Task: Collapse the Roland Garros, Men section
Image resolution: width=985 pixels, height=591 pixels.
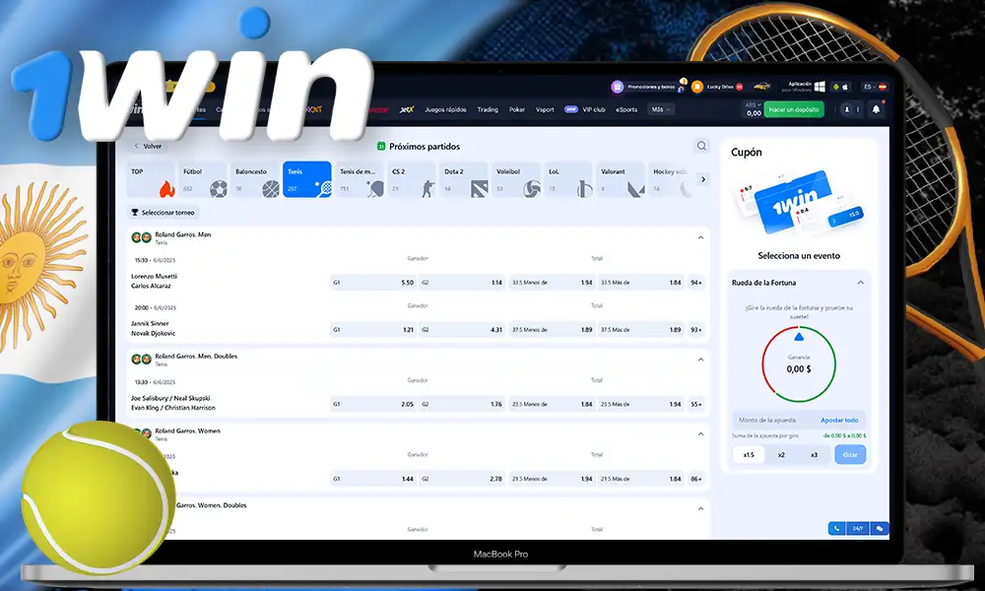Action: coord(700,236)
